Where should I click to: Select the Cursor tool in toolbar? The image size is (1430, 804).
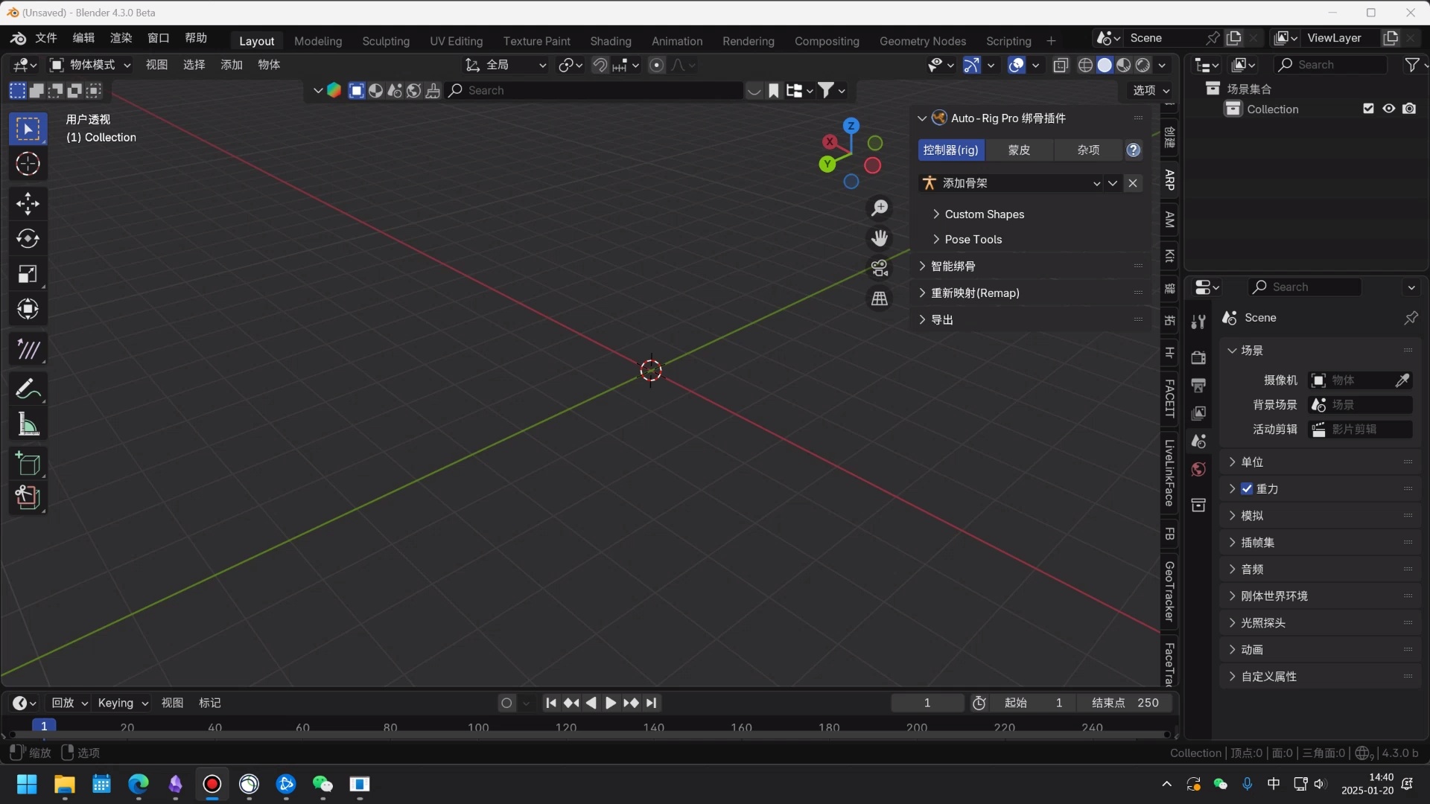[x=28, y=164]
